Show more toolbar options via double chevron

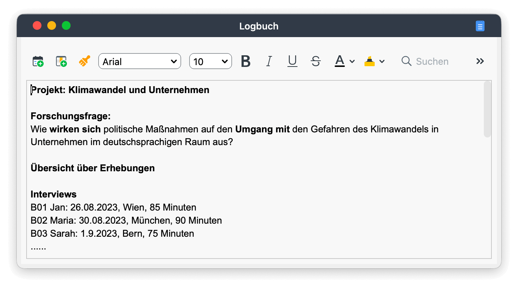pyautogui.click(x=480, y=61)
